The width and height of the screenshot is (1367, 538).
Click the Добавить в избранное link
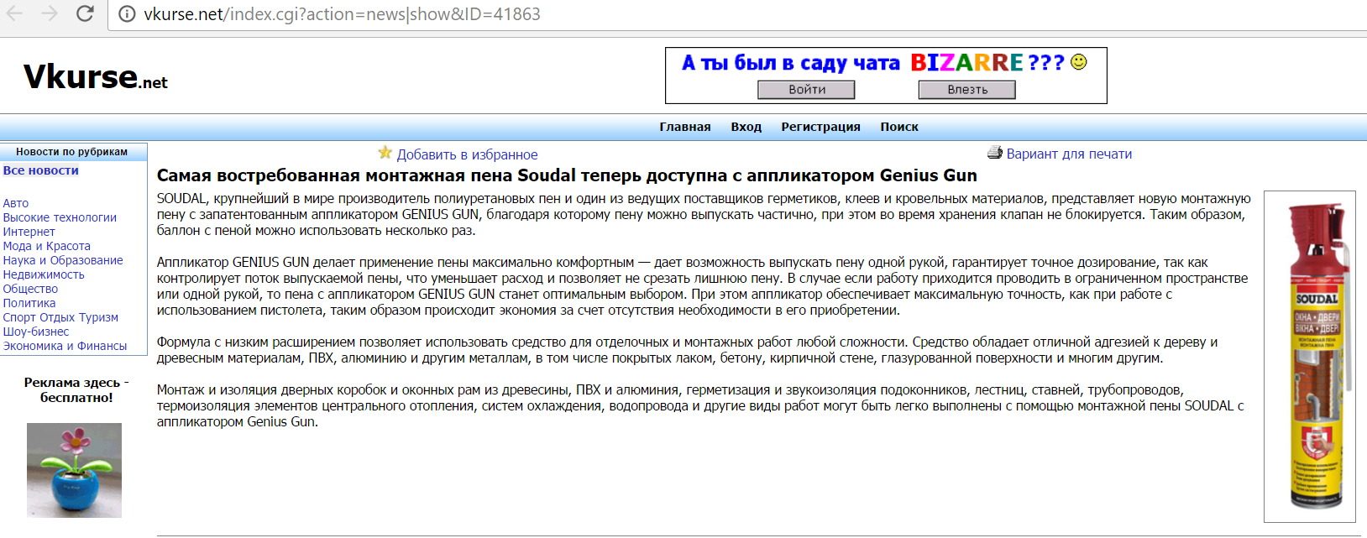[467, 154]
